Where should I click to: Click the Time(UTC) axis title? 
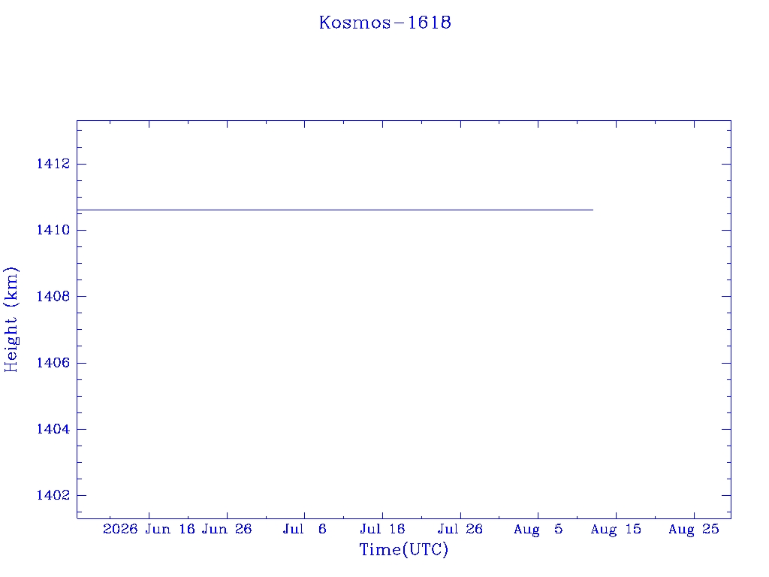click(403, 550)
